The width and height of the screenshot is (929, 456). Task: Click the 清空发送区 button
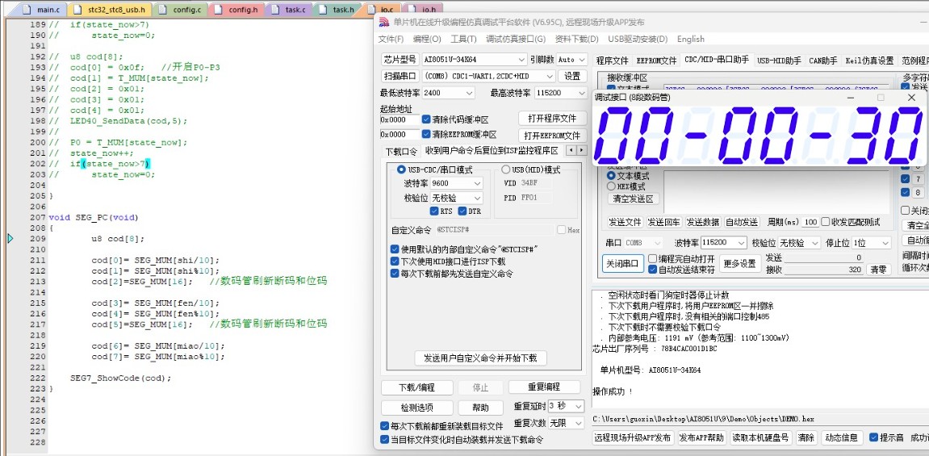pyautogui.click(x=634, y=199)
